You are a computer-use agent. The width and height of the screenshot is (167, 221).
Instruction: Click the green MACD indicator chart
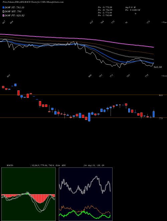[x=28, y=194]
